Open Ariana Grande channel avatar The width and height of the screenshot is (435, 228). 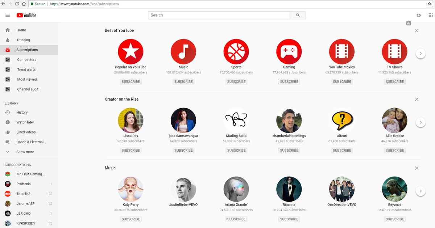click(x=236, y=189)
